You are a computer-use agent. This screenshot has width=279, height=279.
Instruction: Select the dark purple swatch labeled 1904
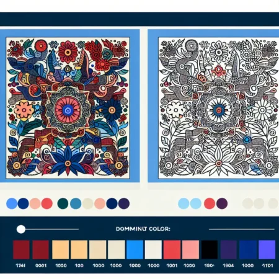click(229, 250)
